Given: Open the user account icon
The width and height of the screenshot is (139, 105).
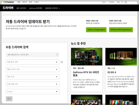Looking at the screenshot, I should [x=126, y=2].
